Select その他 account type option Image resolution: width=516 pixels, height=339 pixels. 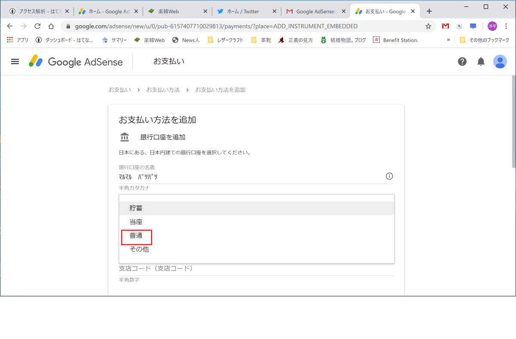[x=257, y=249]
